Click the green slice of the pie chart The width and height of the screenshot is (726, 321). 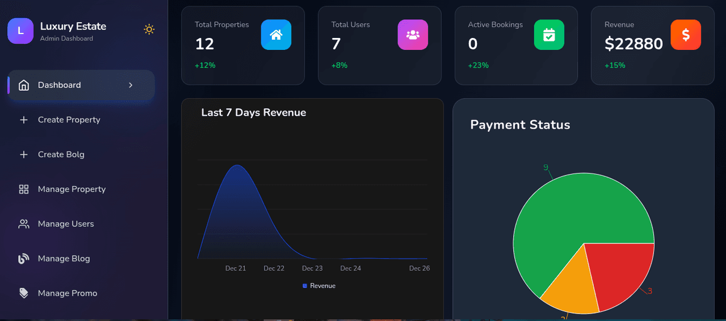[x=568, y=210]
